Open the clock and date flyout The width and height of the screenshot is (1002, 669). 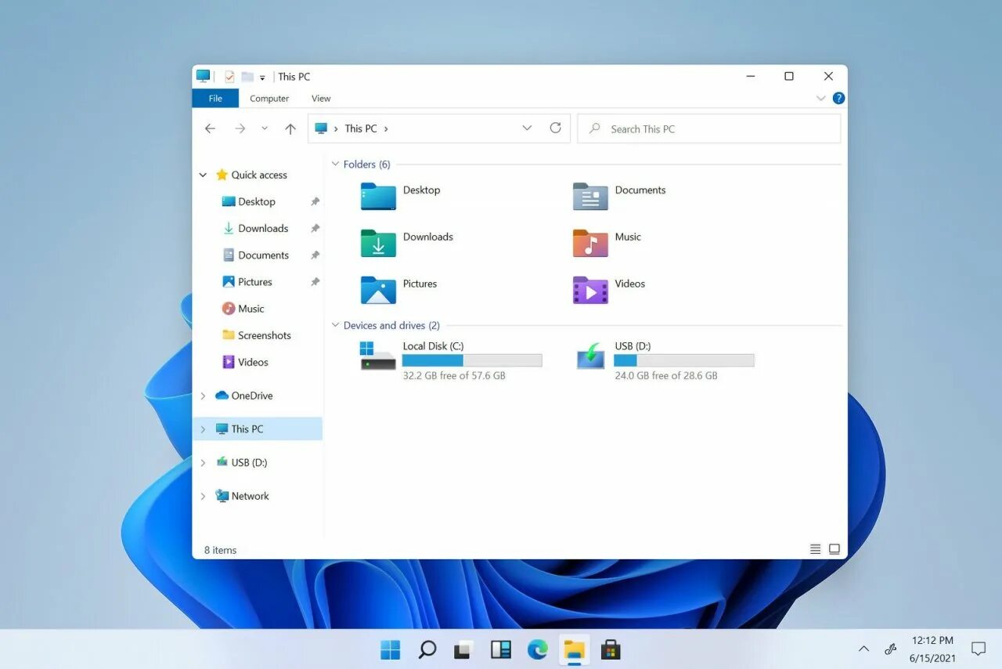point(932,649)
